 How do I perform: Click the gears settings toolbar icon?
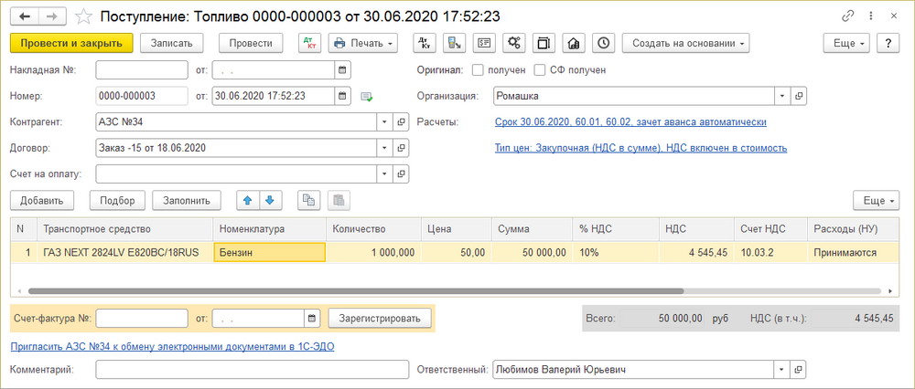(x=514, y=43)
